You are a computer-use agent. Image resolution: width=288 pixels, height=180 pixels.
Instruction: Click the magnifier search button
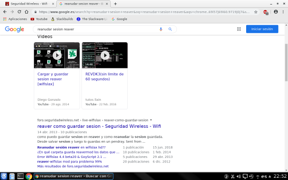point(170,29)
